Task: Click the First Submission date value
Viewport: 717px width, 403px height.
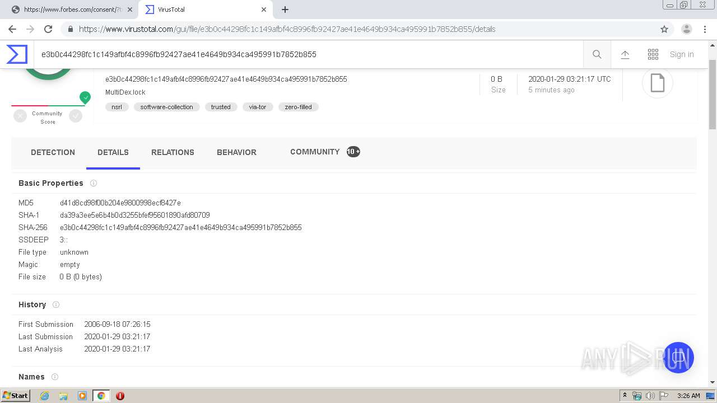Action: point(117,324)
